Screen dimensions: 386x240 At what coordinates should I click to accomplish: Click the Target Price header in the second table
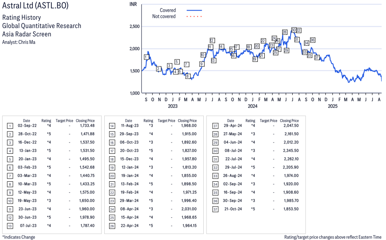click(x=167, y=121)
